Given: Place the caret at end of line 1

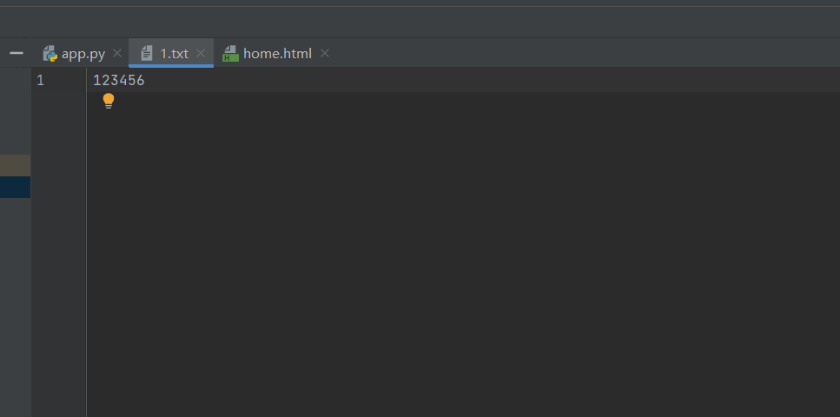Looking at the screenshot, I should point(146,81).
